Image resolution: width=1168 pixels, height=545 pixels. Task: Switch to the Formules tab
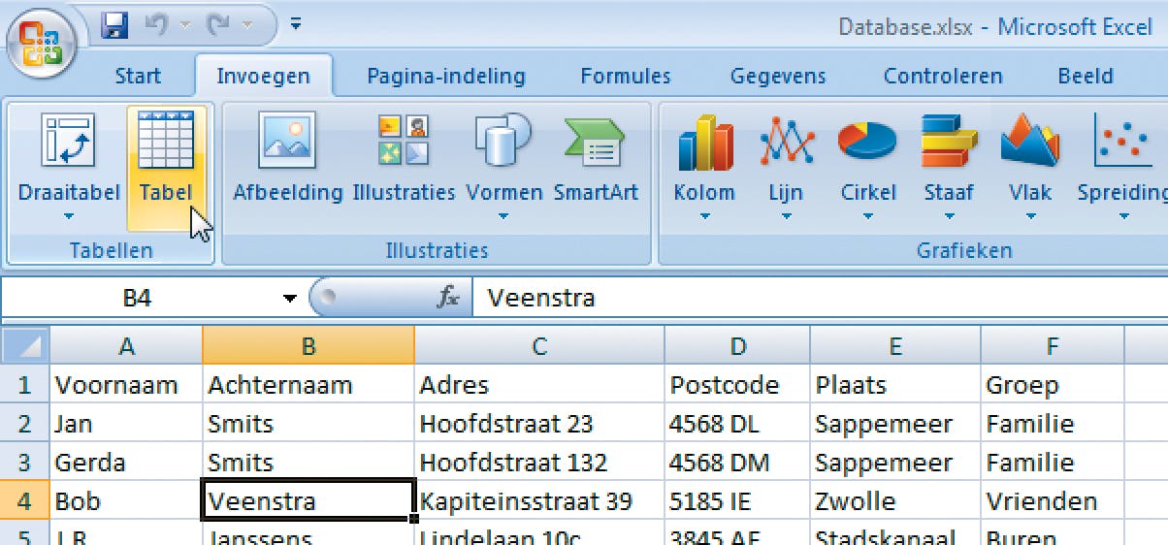(625, 76)
